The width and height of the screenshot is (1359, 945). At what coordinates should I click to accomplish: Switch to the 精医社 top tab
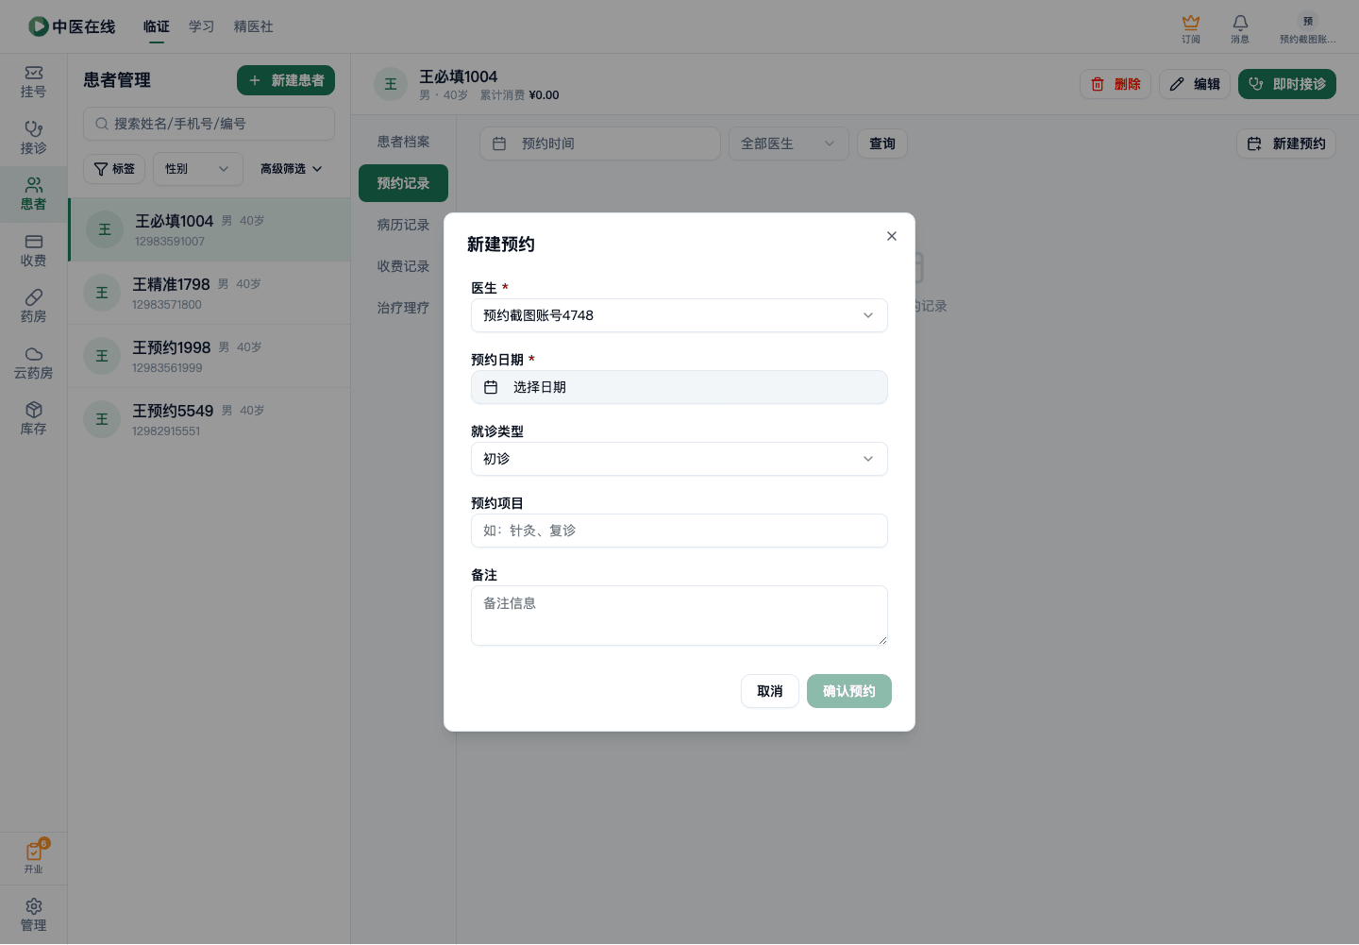tap(253, 26)
